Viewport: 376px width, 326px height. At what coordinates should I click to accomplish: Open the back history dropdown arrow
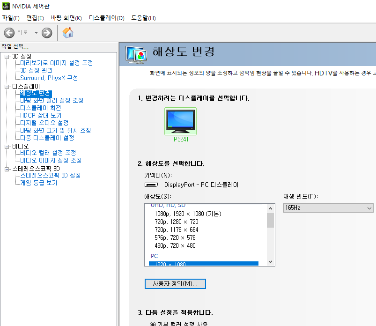coord(36,33)
